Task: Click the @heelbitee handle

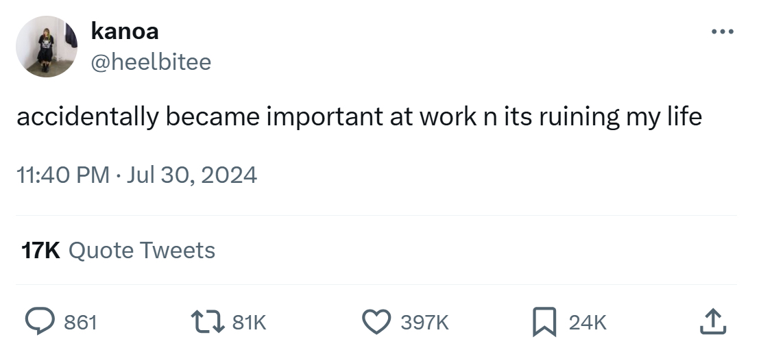Action: click(151, 62)
